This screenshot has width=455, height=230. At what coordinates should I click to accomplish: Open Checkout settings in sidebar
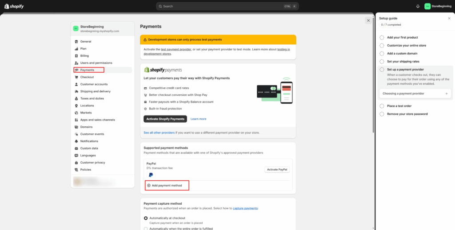coord(87,77)
